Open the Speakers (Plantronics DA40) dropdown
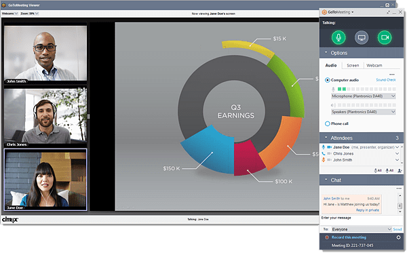The width and height of the screenshot is (407, 253). 364,112
